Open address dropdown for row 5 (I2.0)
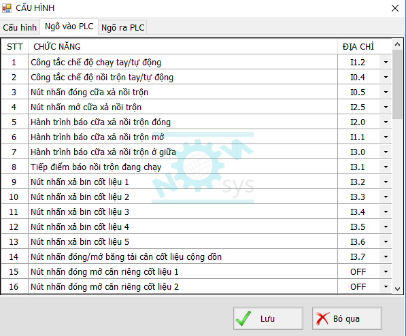The width and height of the screenshot is (406, 336). coord(386,122)
